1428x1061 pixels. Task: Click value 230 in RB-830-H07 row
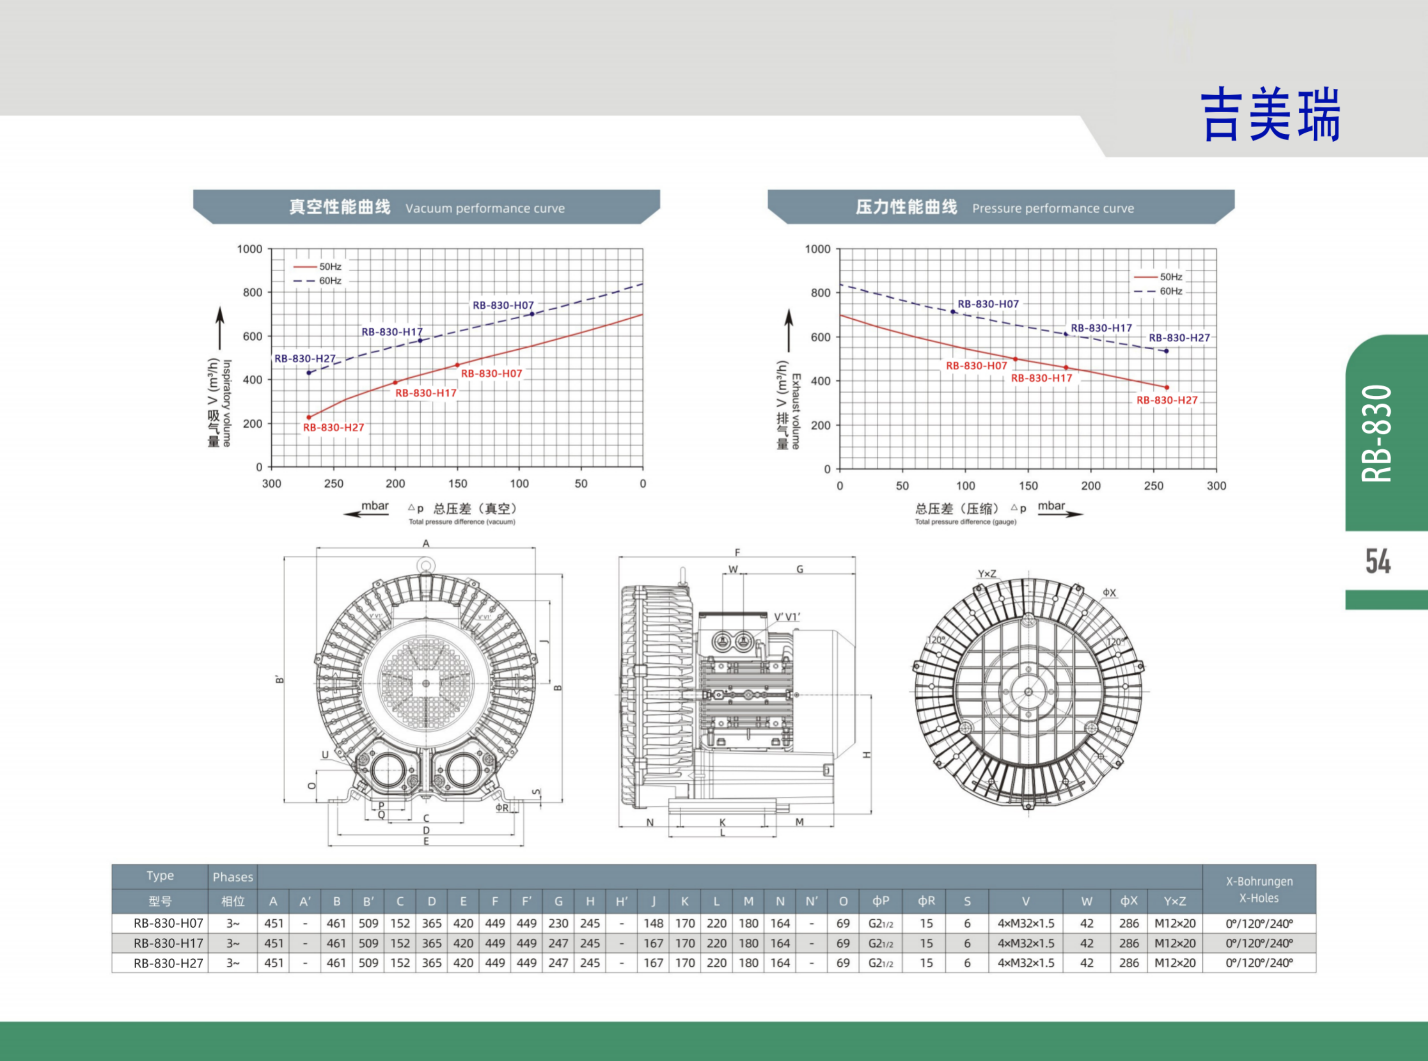(558, 923)
